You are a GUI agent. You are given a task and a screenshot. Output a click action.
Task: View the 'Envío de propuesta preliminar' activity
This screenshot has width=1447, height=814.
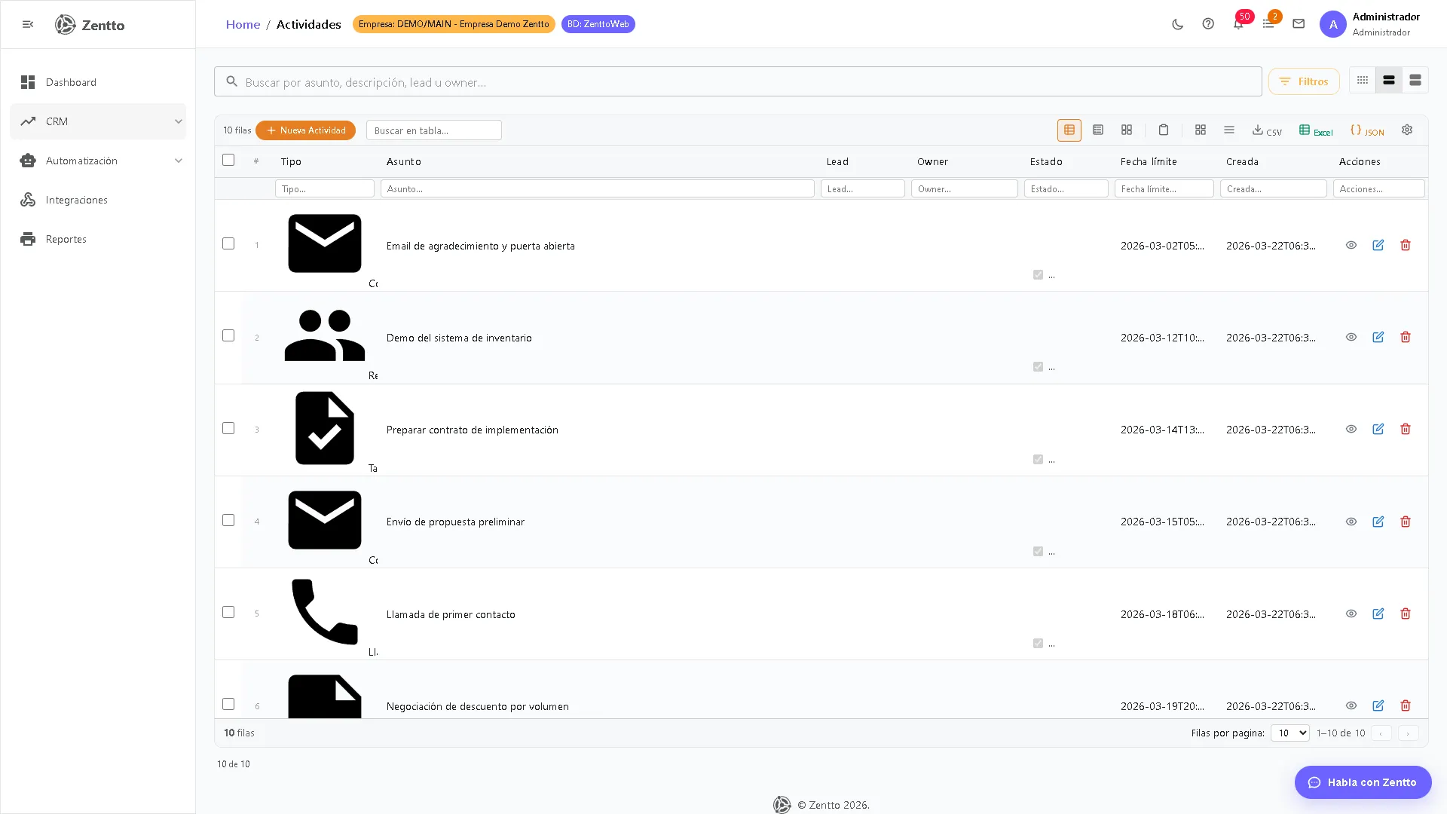pyautogui.click(x=1351, y=522)
